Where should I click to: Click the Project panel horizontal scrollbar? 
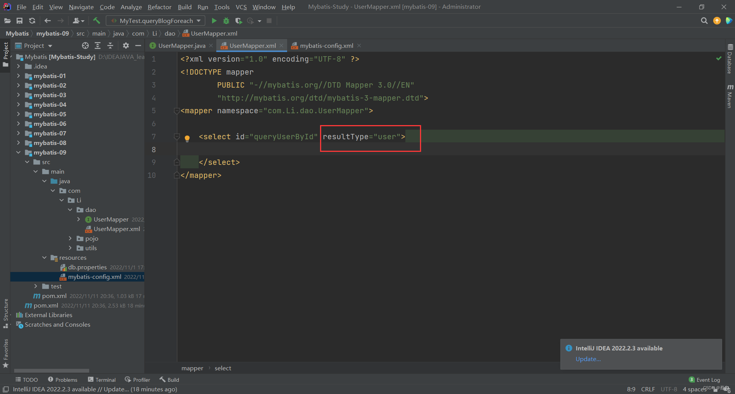[52, 370]
